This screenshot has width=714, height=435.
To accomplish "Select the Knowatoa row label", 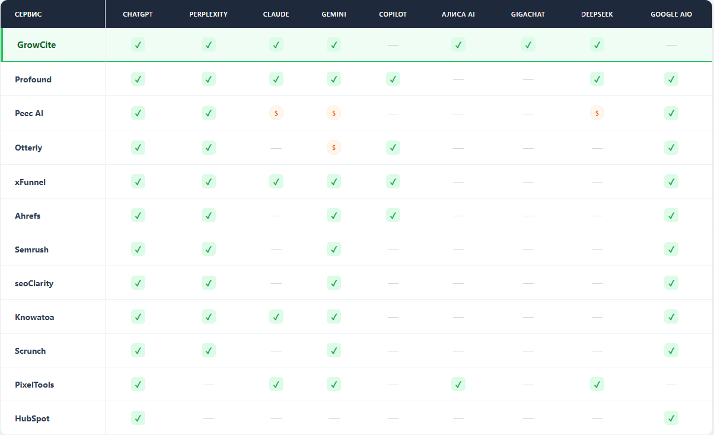I will click(x=34, y=317).
